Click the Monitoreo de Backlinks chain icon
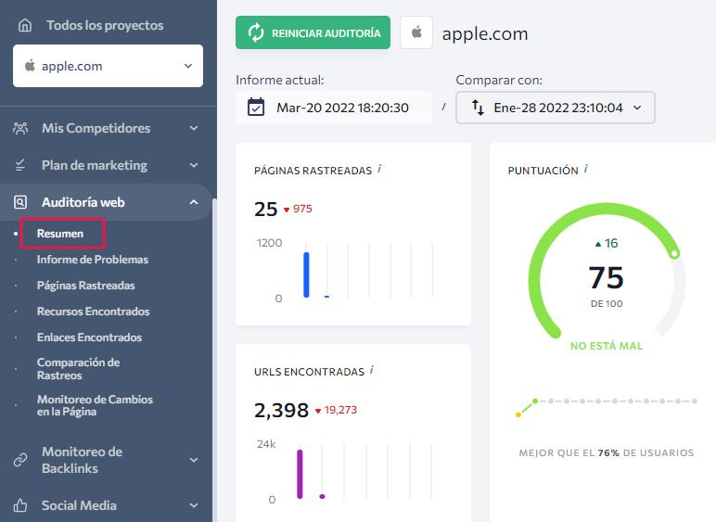 (20, 460)
